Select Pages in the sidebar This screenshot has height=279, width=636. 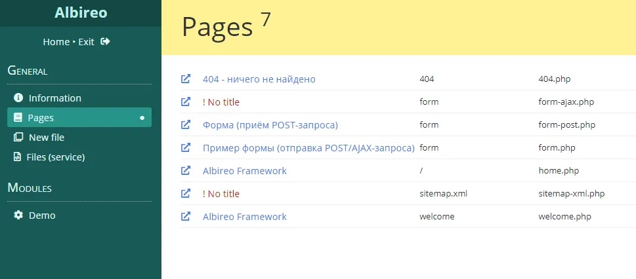[x=41, y=118]
